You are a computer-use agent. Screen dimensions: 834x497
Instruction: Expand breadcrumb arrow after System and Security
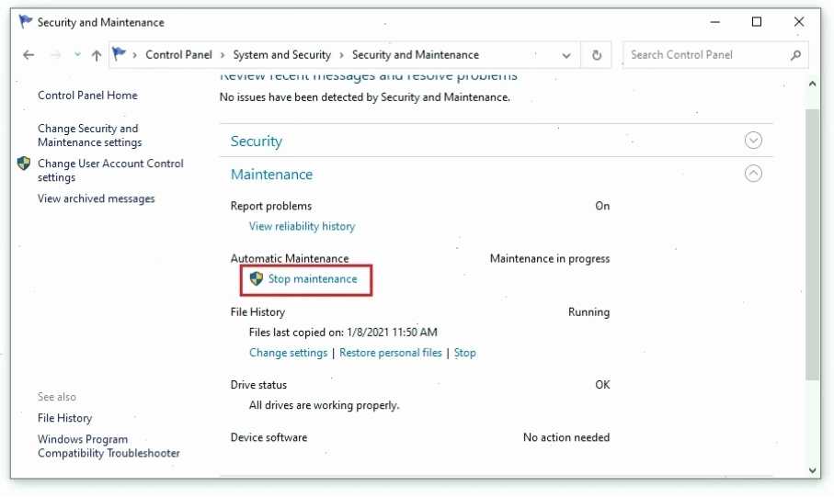(341, 55)
